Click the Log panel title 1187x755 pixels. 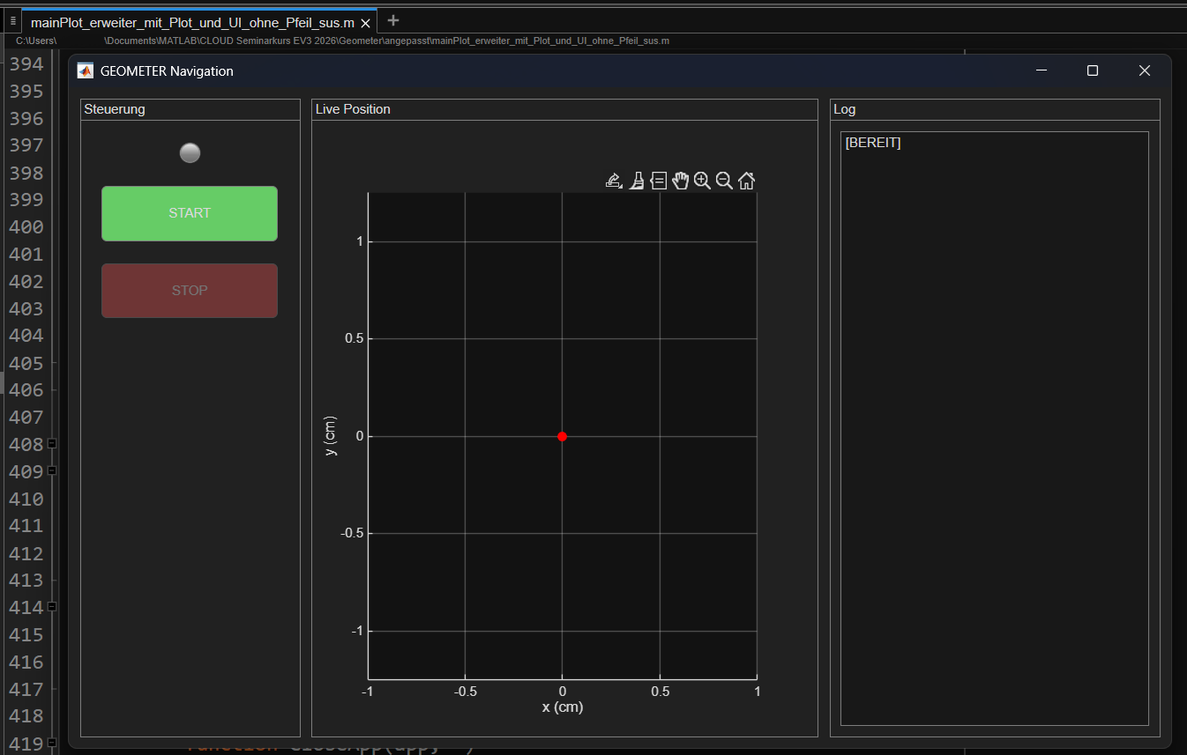(x=845, y=109)
